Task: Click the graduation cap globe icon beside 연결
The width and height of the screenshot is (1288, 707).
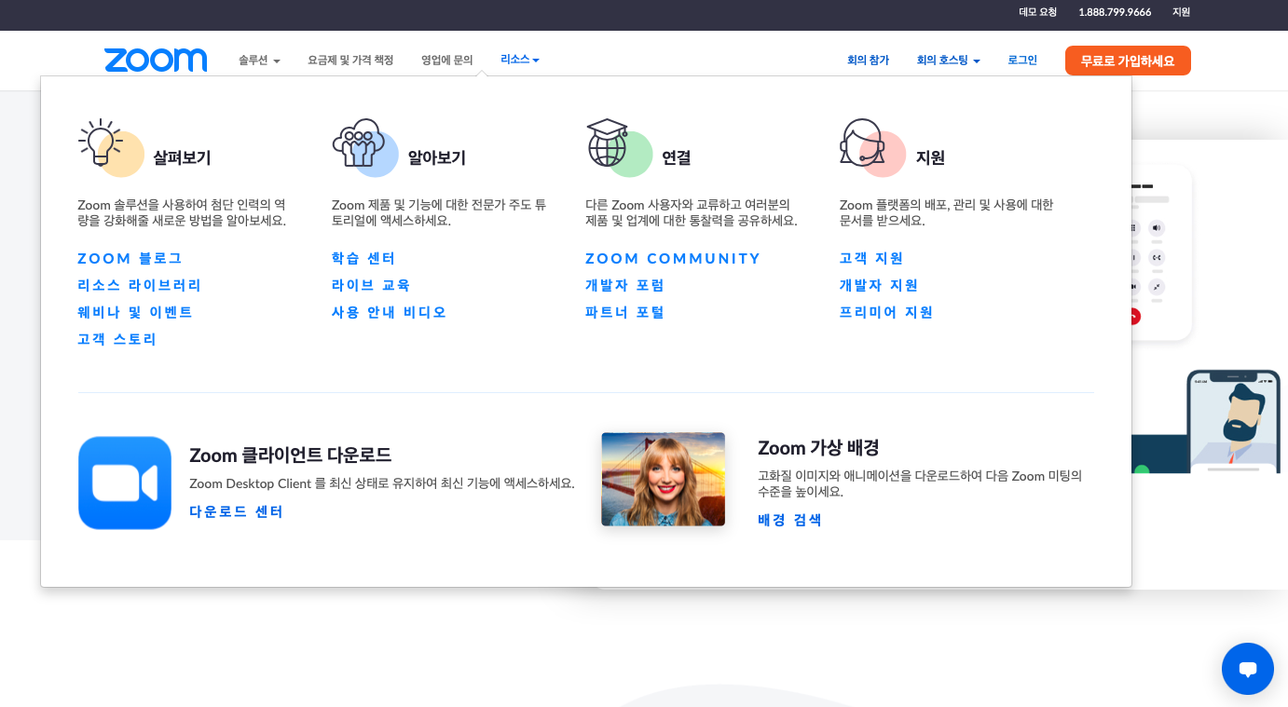Action: coord(609,143)
